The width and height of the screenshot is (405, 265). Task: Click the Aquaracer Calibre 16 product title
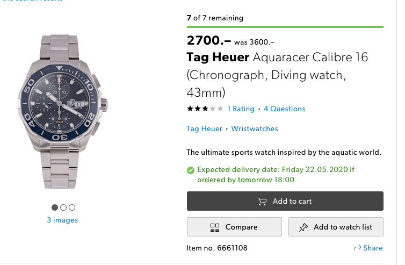pos(277,74)
